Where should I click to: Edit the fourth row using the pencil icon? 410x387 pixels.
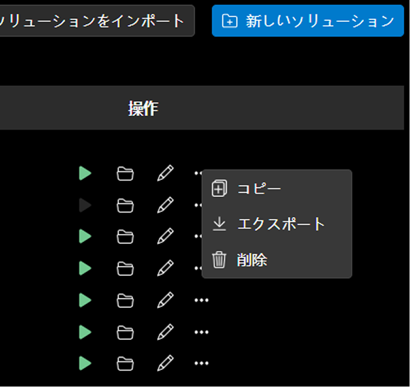165,268
